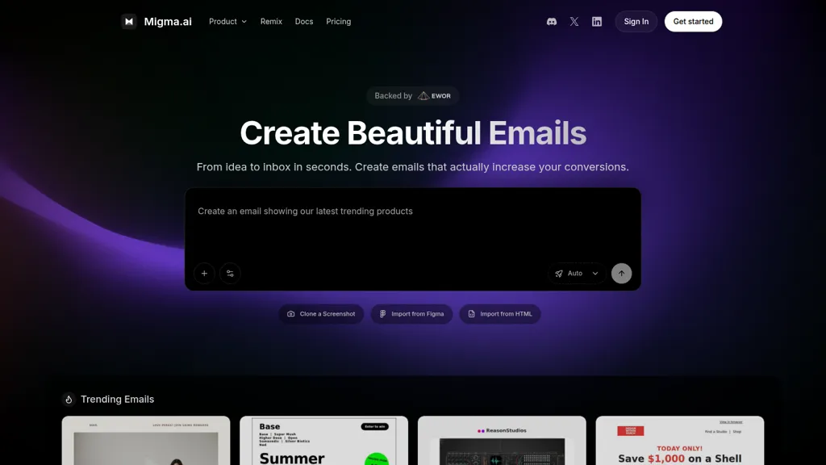Click the Backed by EWOR badge
This screenshot has height=465, width=826.
[413, 95]
